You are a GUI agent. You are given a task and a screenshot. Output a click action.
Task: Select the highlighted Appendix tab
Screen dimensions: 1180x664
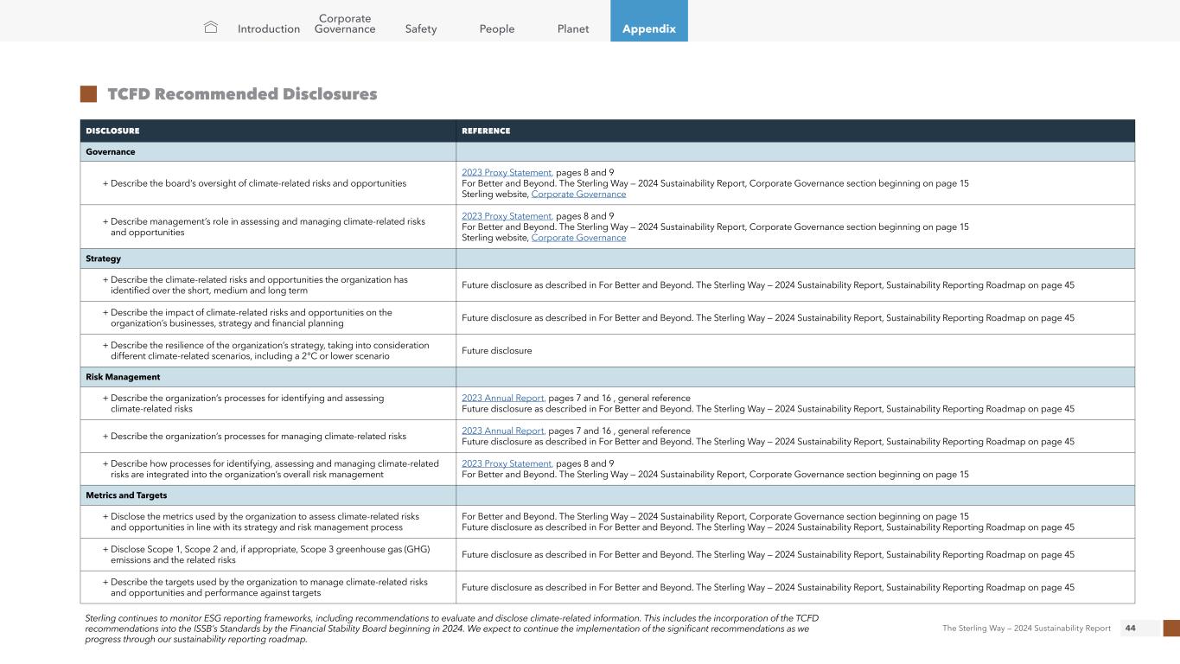(649, 29)
